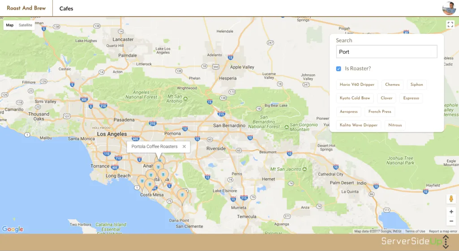This screenshot has height=251, width=459.
Task: Uncheck the Is Roaster checkbox
Action: pyautogui.click(x=338, y=68)
